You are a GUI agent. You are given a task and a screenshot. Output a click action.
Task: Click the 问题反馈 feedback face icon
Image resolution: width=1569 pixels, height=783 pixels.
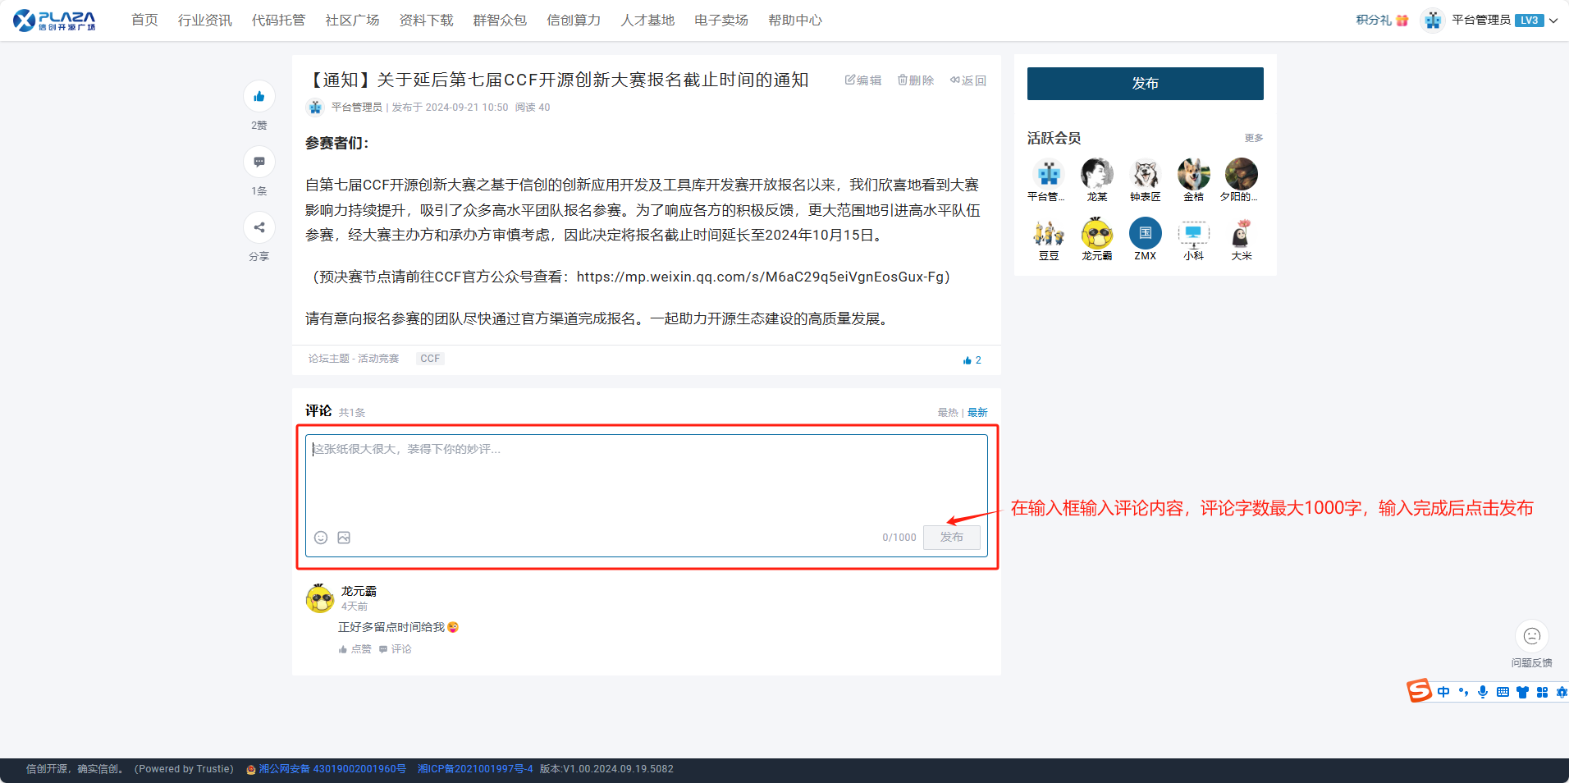(x=1531, y=636)
